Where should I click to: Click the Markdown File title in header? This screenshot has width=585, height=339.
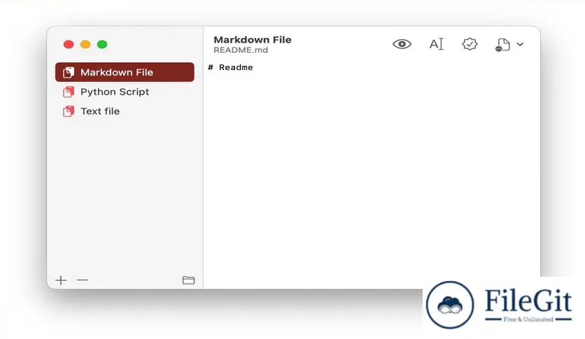click(252, 40)
